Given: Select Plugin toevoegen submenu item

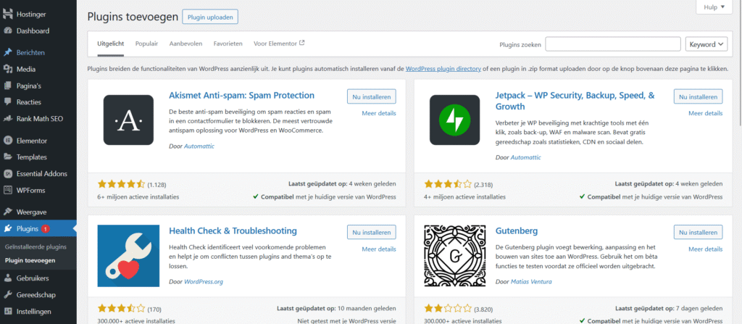Looking at the screenshot, I should tap(30, 260).
